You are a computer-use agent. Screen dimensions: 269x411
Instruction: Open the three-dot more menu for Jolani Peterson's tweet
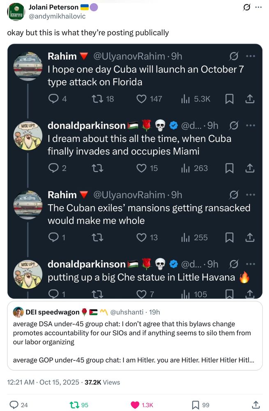(258, 7)
